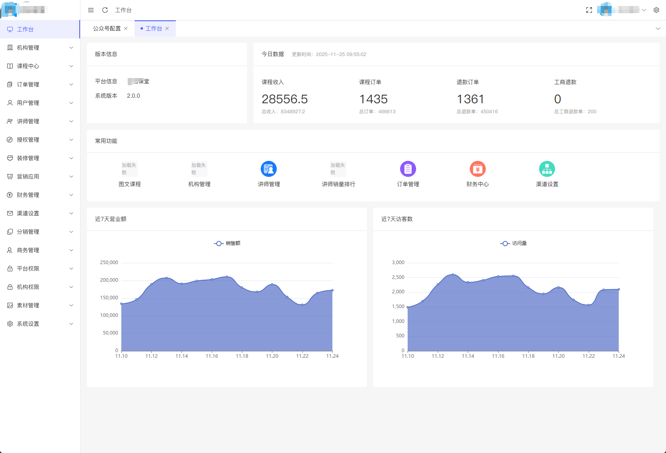
Task: Collapse the sidebar with the menu fold icon
Action: 91,10
